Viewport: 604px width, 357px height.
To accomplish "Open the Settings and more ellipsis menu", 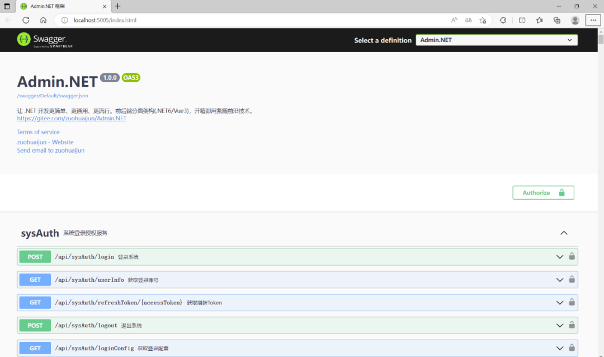I will pyautogui.click(x=593, y=20).
